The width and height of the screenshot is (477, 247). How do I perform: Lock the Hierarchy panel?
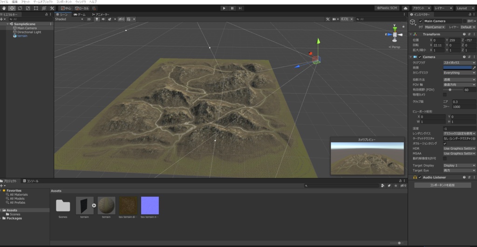click(46, 14)
